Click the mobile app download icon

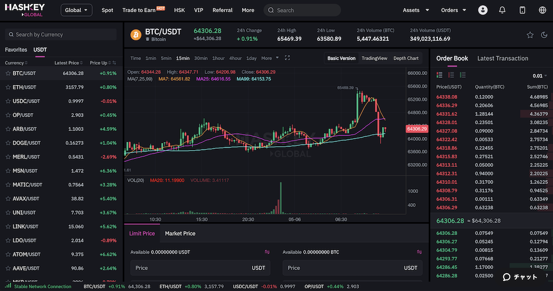click(x=522, y=10)
